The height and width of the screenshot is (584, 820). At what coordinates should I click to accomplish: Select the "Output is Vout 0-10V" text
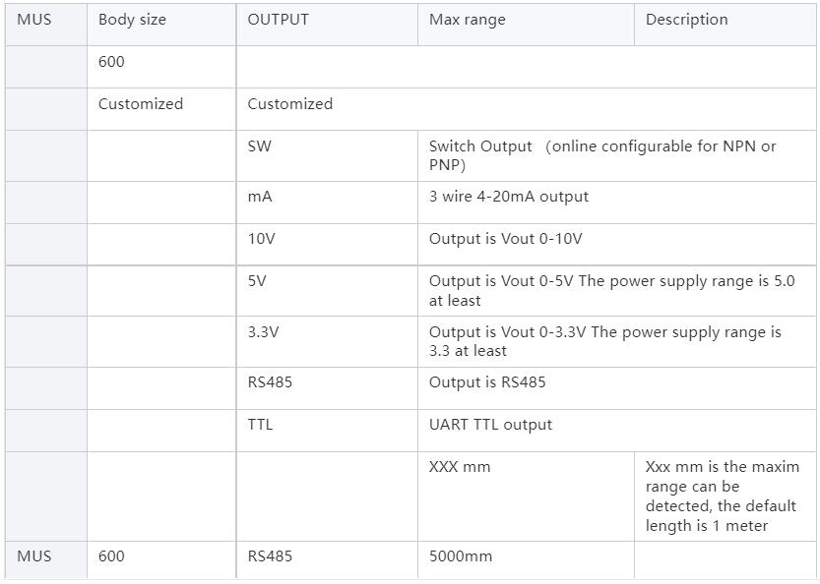[x=505, y=239]
